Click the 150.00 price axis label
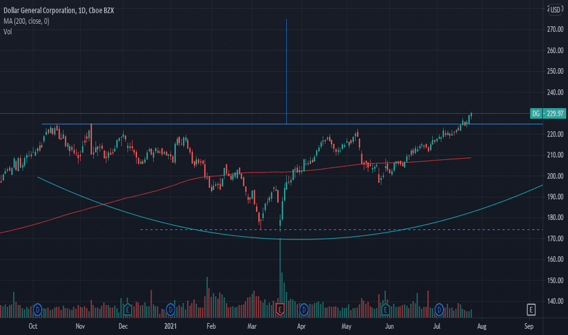This screenshot has width=568, height=335. (x=555, y=280)
